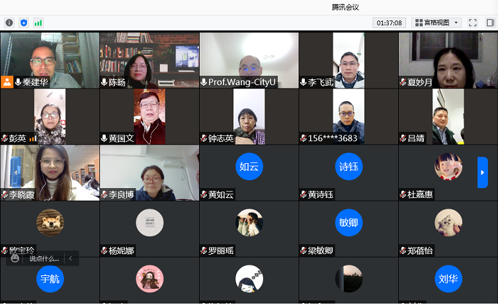Image resolution: width=498 pixels, height=305 pixels.
Task: Enter full screen mode via the icon
Action: [x=473, y=23]
